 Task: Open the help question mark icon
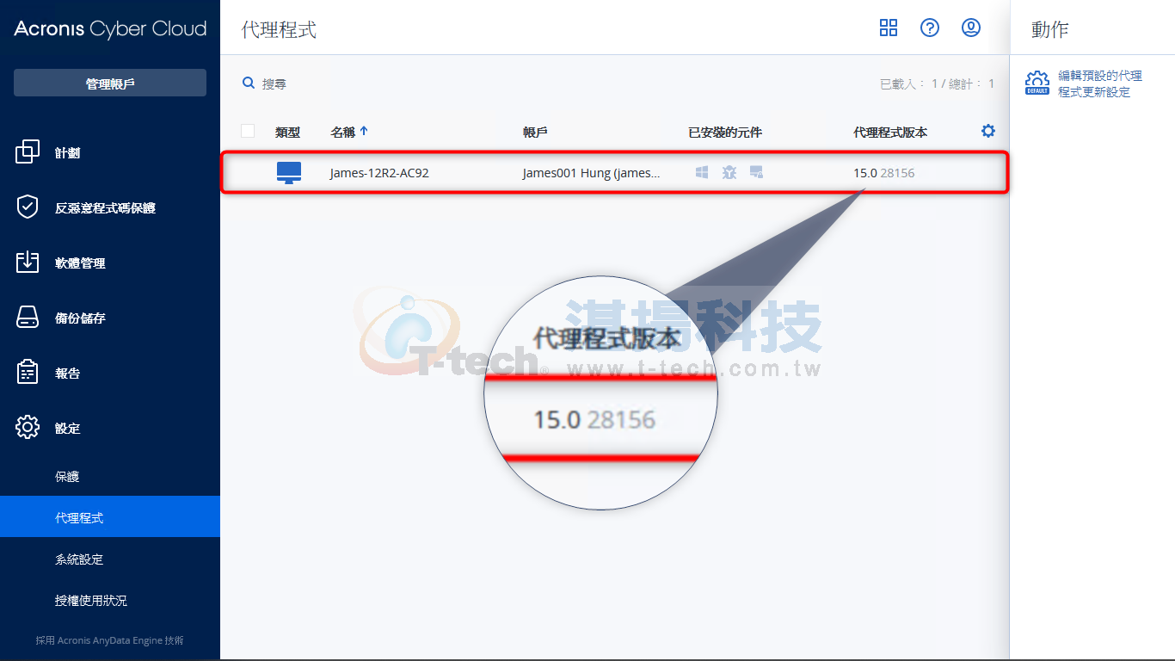tap(930, 28)
